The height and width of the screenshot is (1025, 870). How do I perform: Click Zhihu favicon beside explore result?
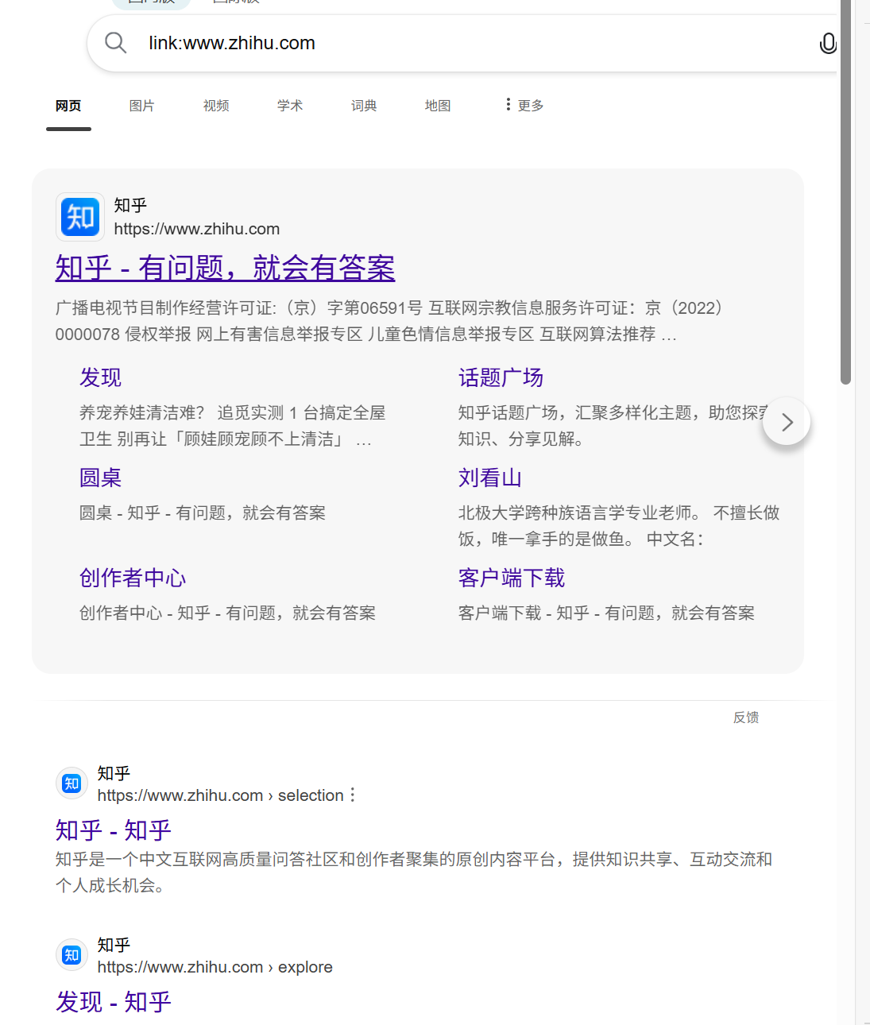coord(72,955)
